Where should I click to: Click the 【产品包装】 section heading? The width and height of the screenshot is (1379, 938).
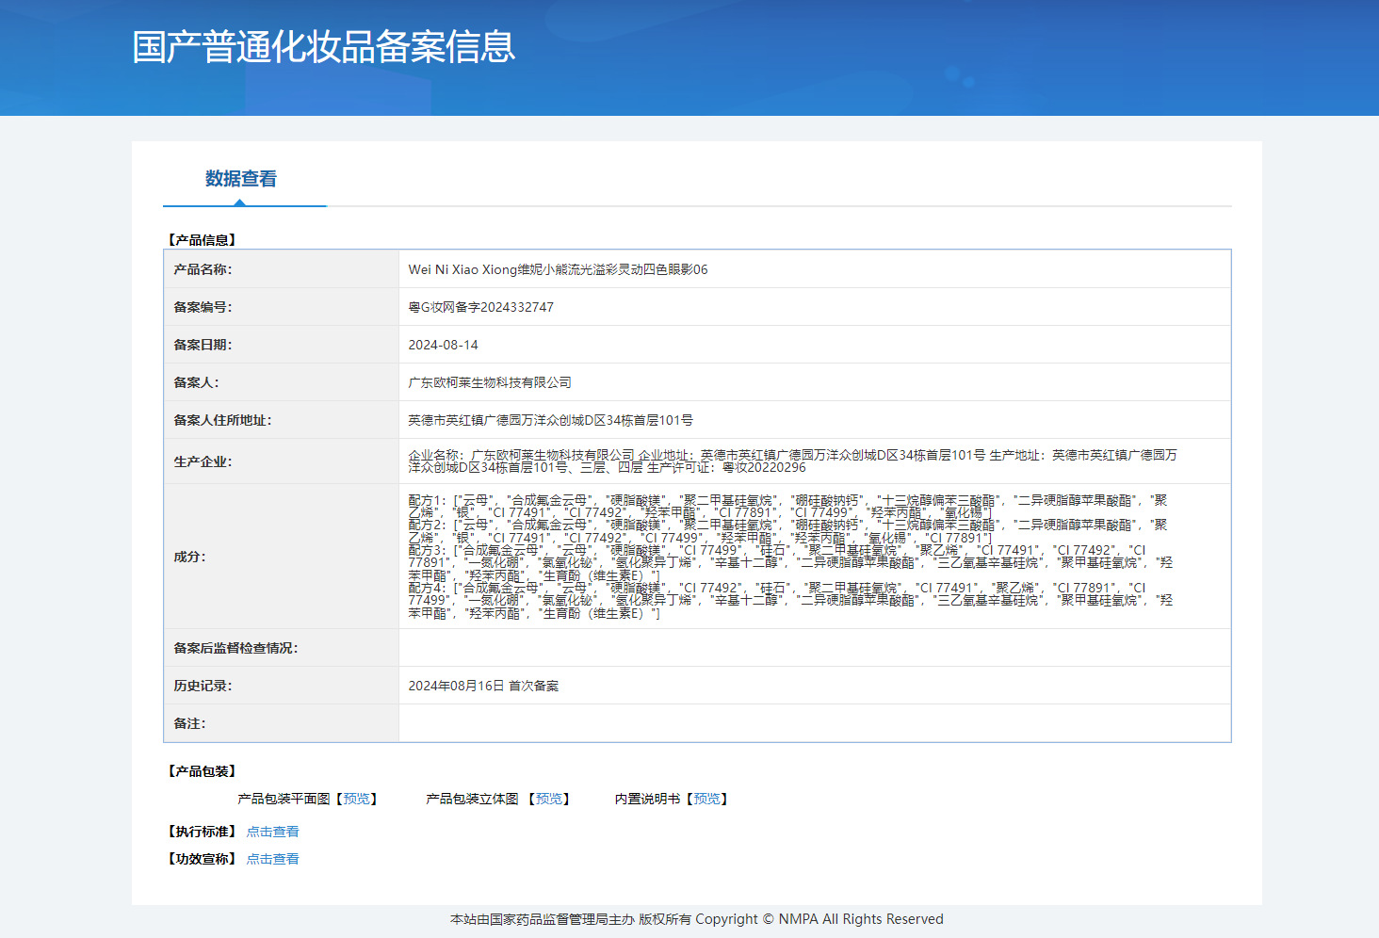(x=202, y=771)
